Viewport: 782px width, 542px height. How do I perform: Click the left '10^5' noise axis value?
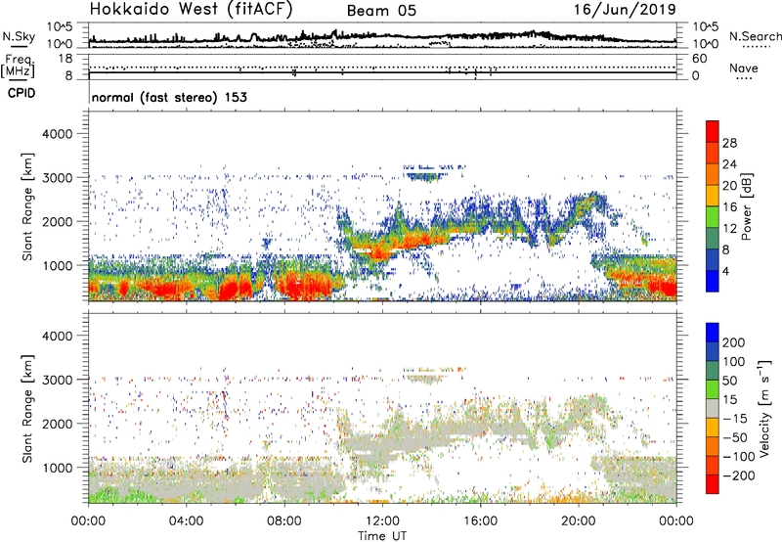[x=60, y=26]
